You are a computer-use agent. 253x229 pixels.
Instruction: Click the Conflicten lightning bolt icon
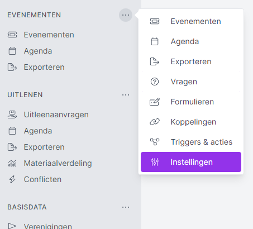(x=12, y=179)
